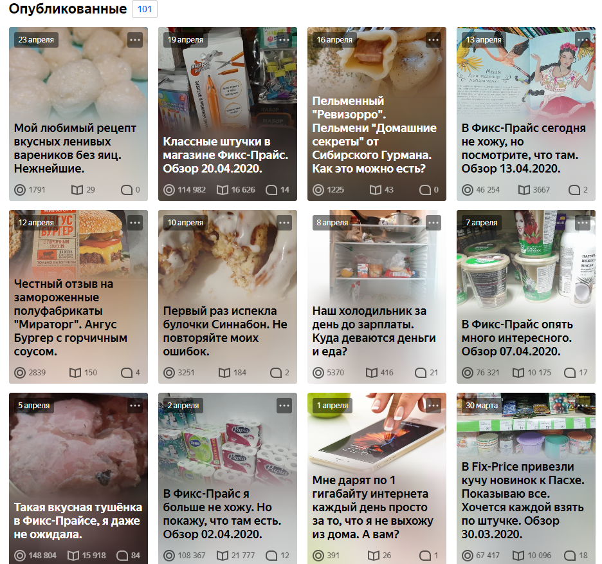Expand options on the 5 апреля тушёнка card
This screenshot has height=564, width=602.
coord(135,406)
